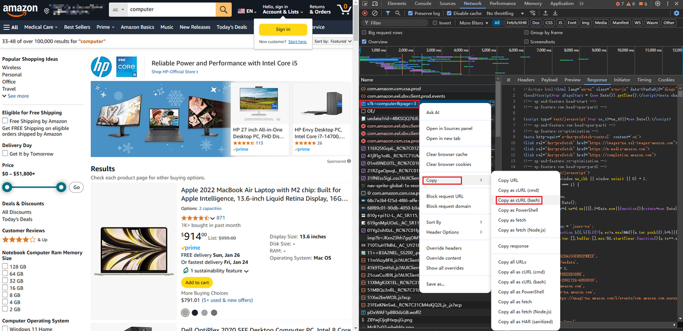The image size is (683, 331).
Task: Open the All hamburger menu
Action: click(11, 27)
